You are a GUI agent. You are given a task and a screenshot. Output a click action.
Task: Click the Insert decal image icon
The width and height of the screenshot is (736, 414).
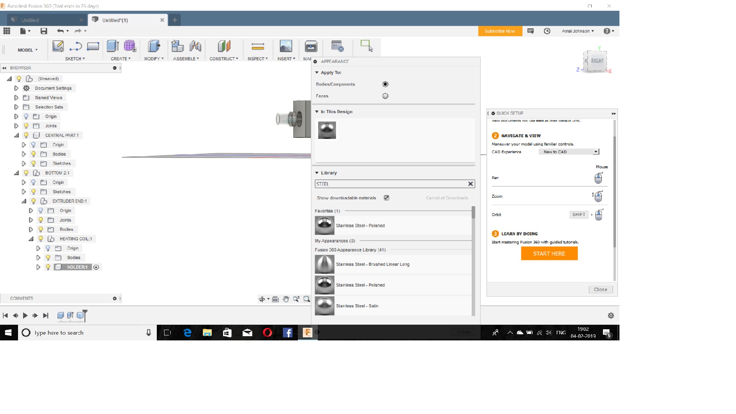[286, 46]
